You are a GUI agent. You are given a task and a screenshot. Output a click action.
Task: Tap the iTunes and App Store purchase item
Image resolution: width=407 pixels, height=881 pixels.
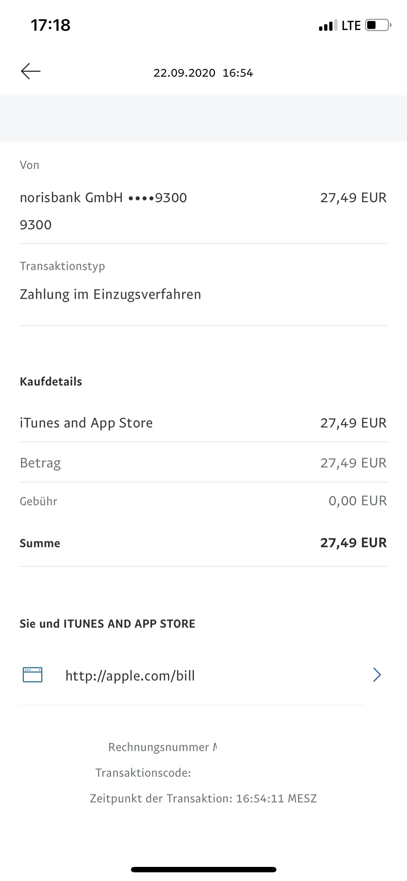(86, 423)
